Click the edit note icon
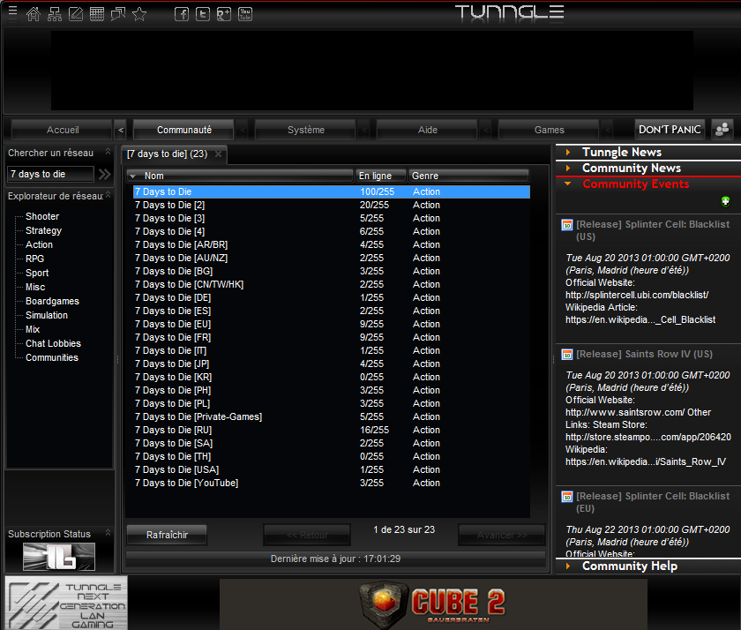Image resolution: width=741 pixels, height=630 pixels. [76, 14]
